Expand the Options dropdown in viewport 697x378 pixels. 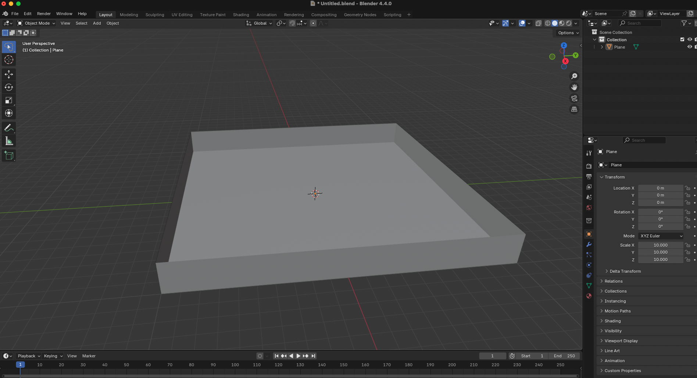pos(568,33)
